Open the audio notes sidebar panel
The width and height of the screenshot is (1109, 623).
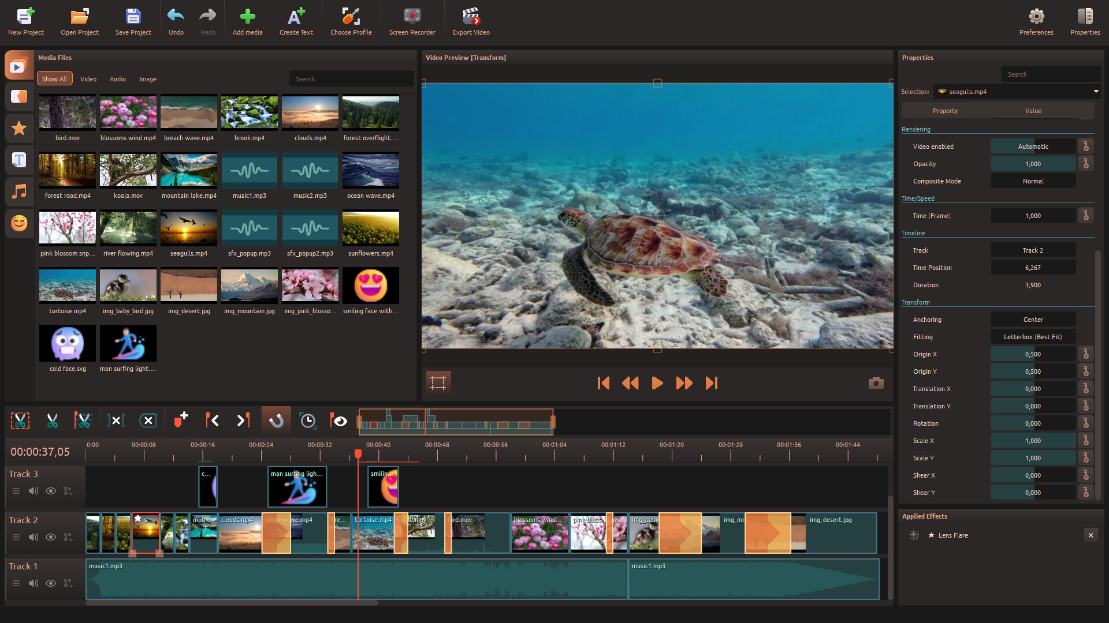click(19, 192)
